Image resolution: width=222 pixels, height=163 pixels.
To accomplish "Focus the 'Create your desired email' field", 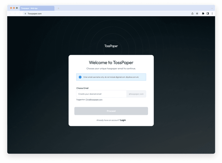I will pyautogui.click(x=101, y=94).
